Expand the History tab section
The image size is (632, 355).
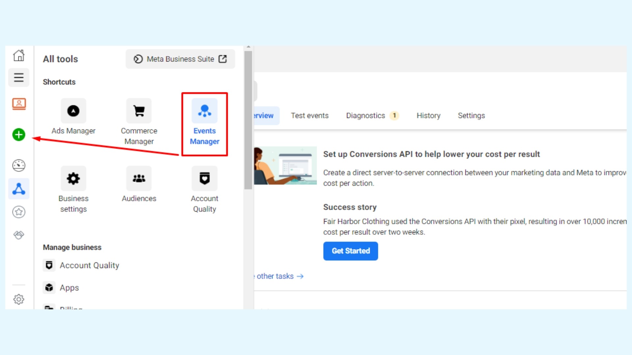(429, 115)
